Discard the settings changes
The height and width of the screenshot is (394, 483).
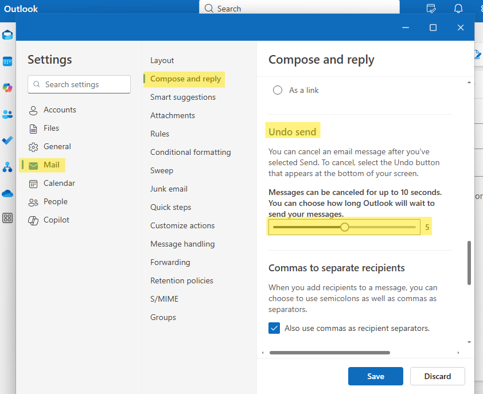pyautogui.click(x=438, y=376)
